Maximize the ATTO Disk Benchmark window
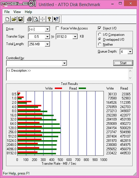This screenshot has width=139, height=178. pos(120,3)
